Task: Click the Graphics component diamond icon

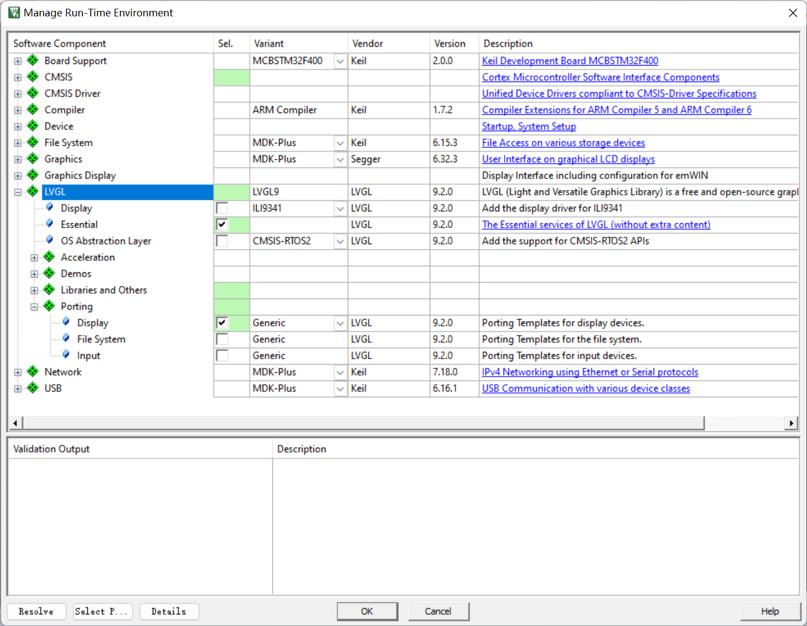Action: (x=33, y=158)
